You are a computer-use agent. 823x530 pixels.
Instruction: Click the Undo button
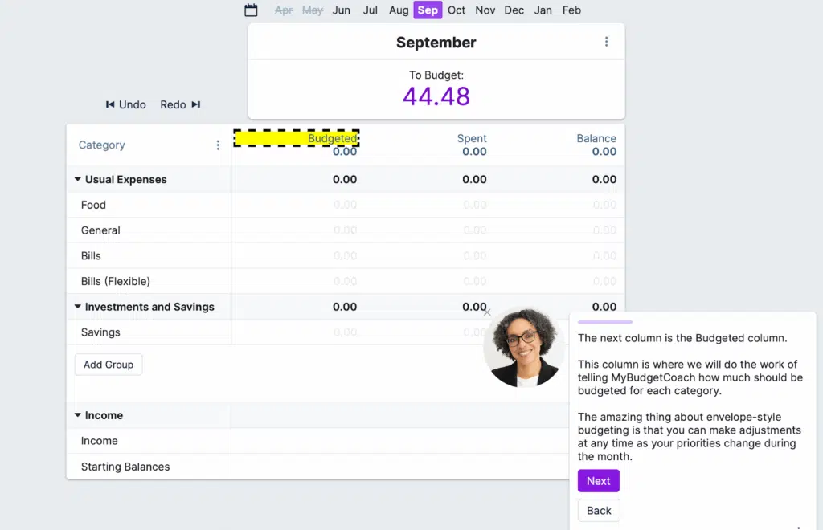(126, 104)
